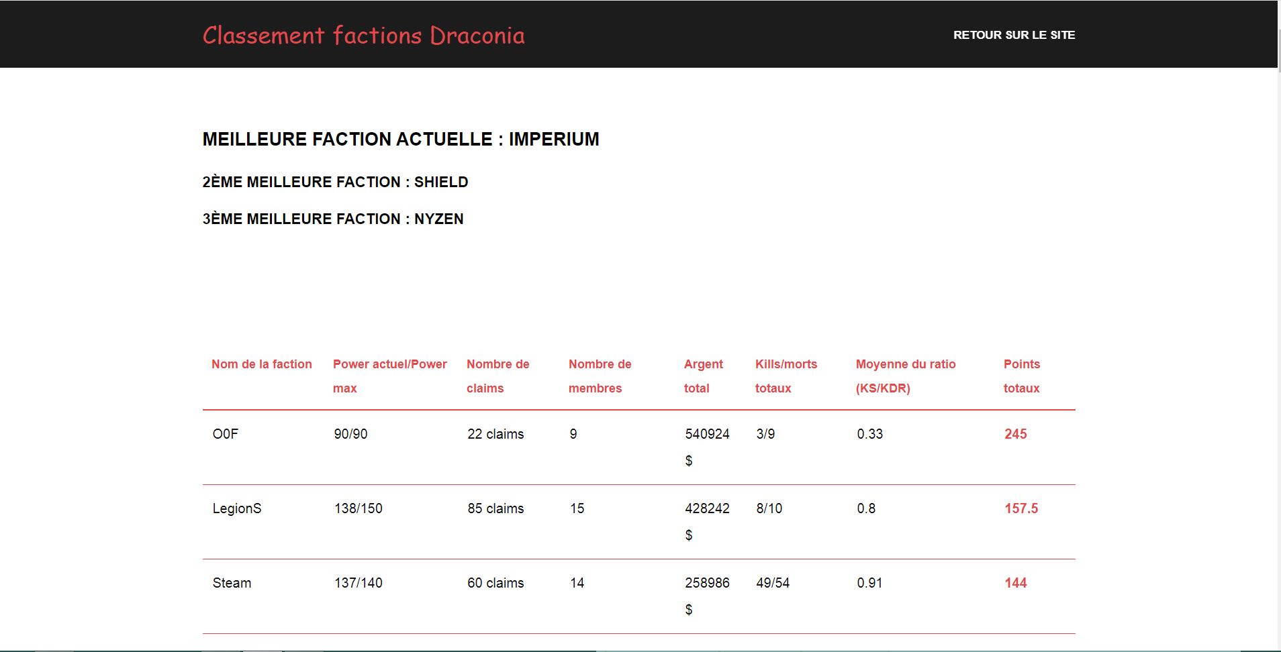The image size is (1281, 652).
Task: Click the Kills/morts totaux column header
Action: point(786,376)
